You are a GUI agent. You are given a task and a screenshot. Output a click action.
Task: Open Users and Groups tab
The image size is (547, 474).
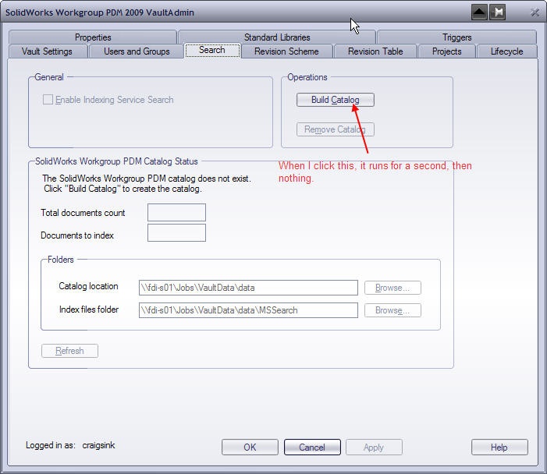137,51
